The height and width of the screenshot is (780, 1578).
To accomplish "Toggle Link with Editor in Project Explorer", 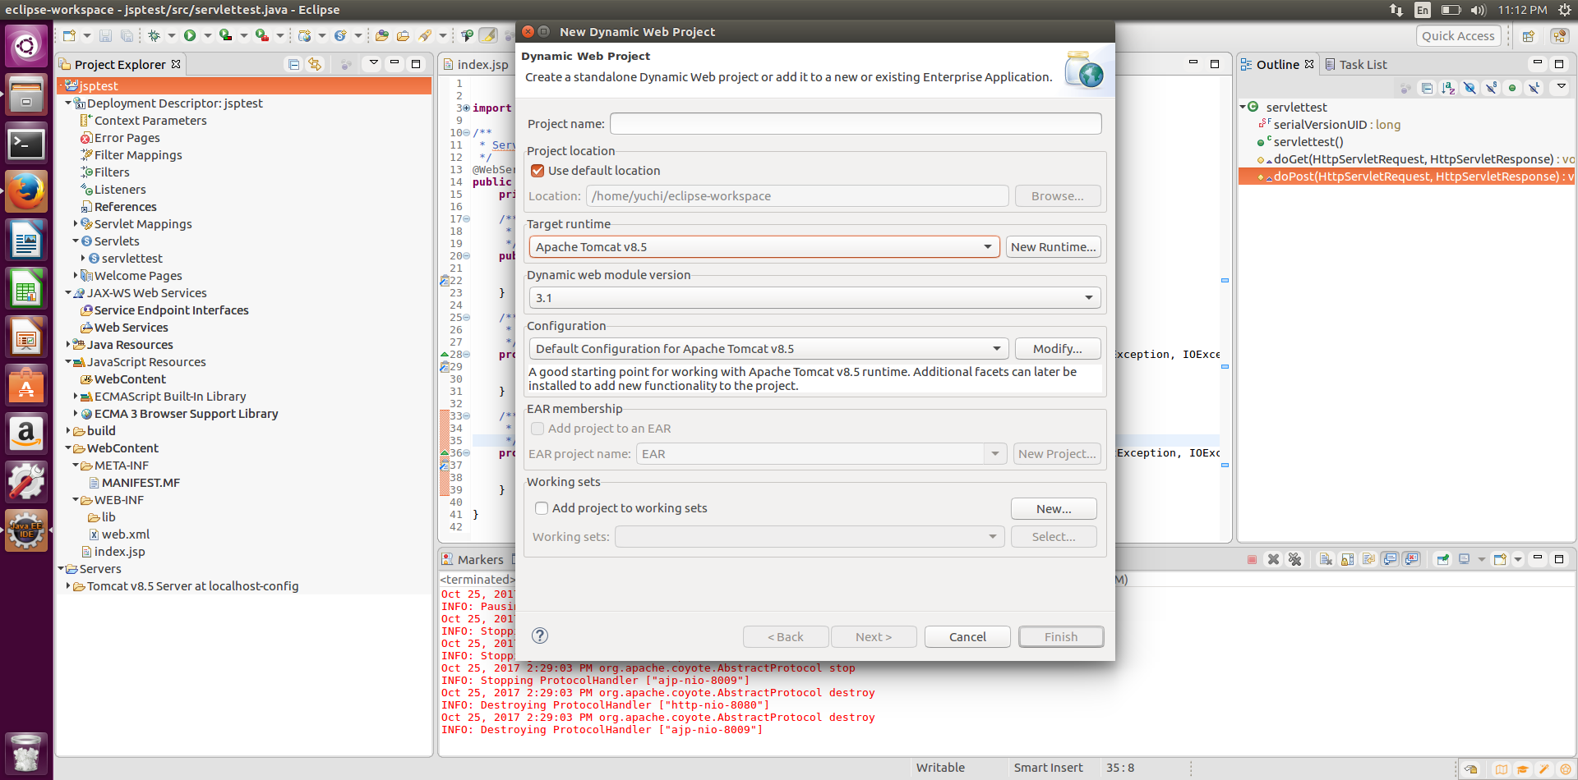I will coord(315,64).
